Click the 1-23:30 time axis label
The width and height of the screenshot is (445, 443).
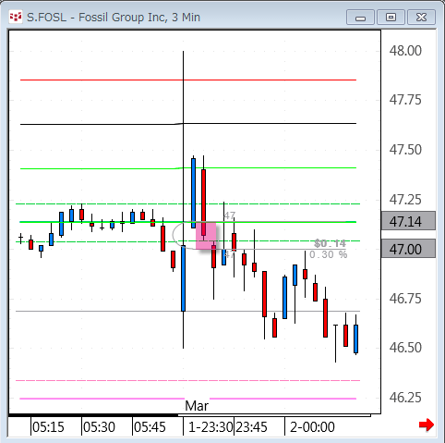210,427
